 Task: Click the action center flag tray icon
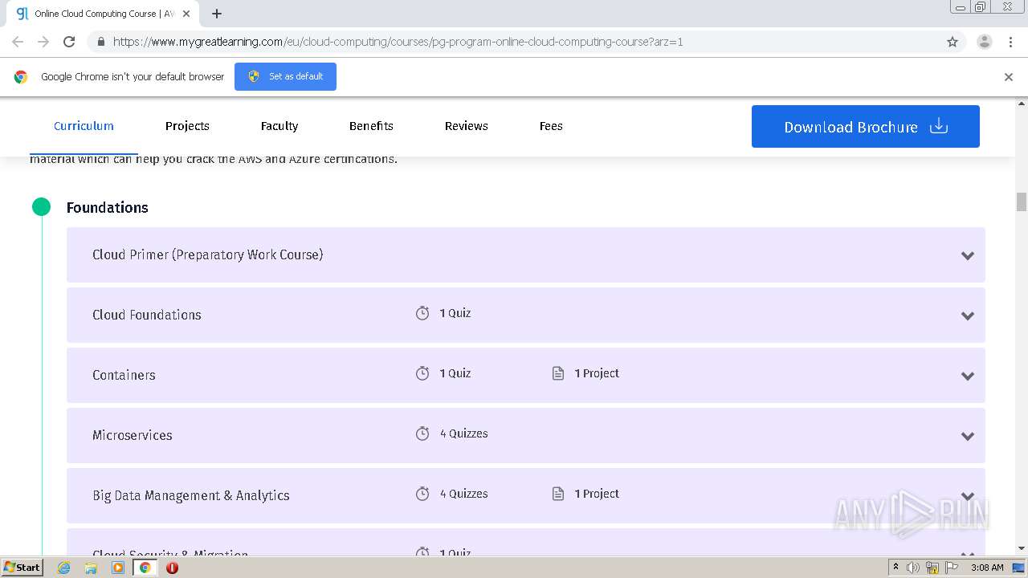point(952,568)
